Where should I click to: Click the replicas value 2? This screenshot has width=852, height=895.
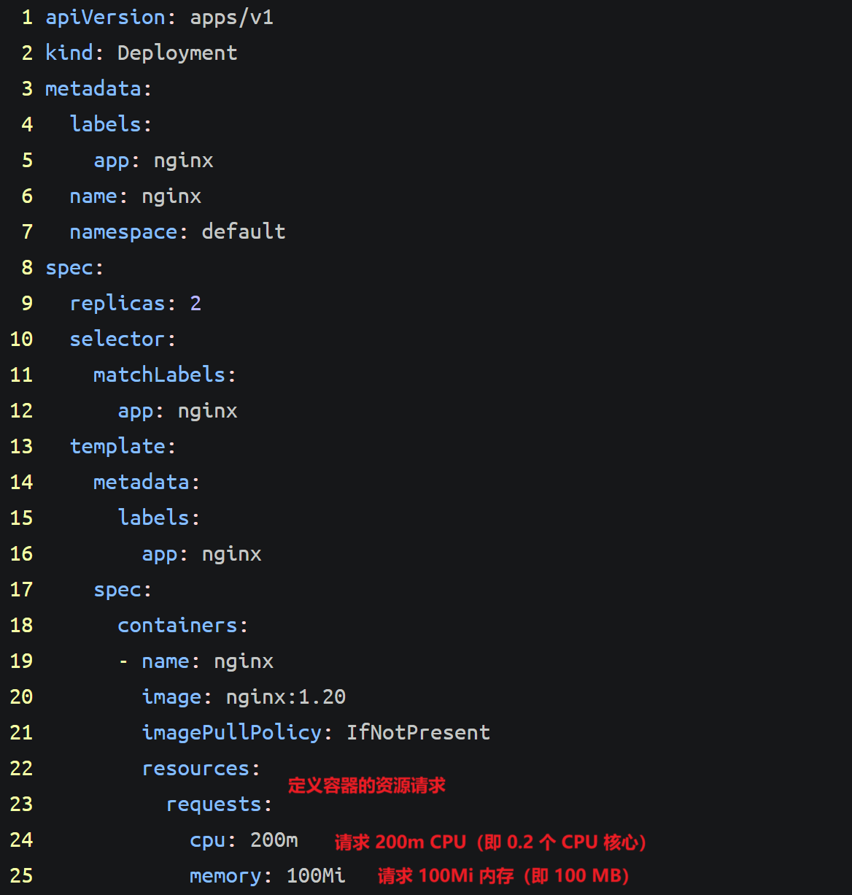click(195, 304)
